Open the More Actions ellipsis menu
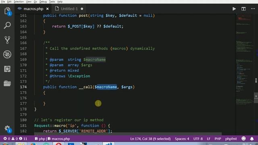258x145 pixels. 253,9
